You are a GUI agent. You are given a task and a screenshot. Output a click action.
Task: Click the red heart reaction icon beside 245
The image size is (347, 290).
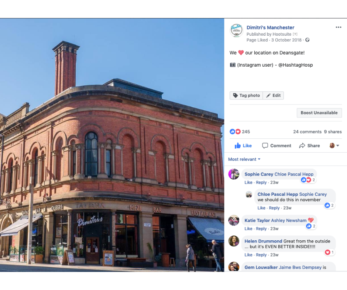pyautogui.click(x=238, y=131)
